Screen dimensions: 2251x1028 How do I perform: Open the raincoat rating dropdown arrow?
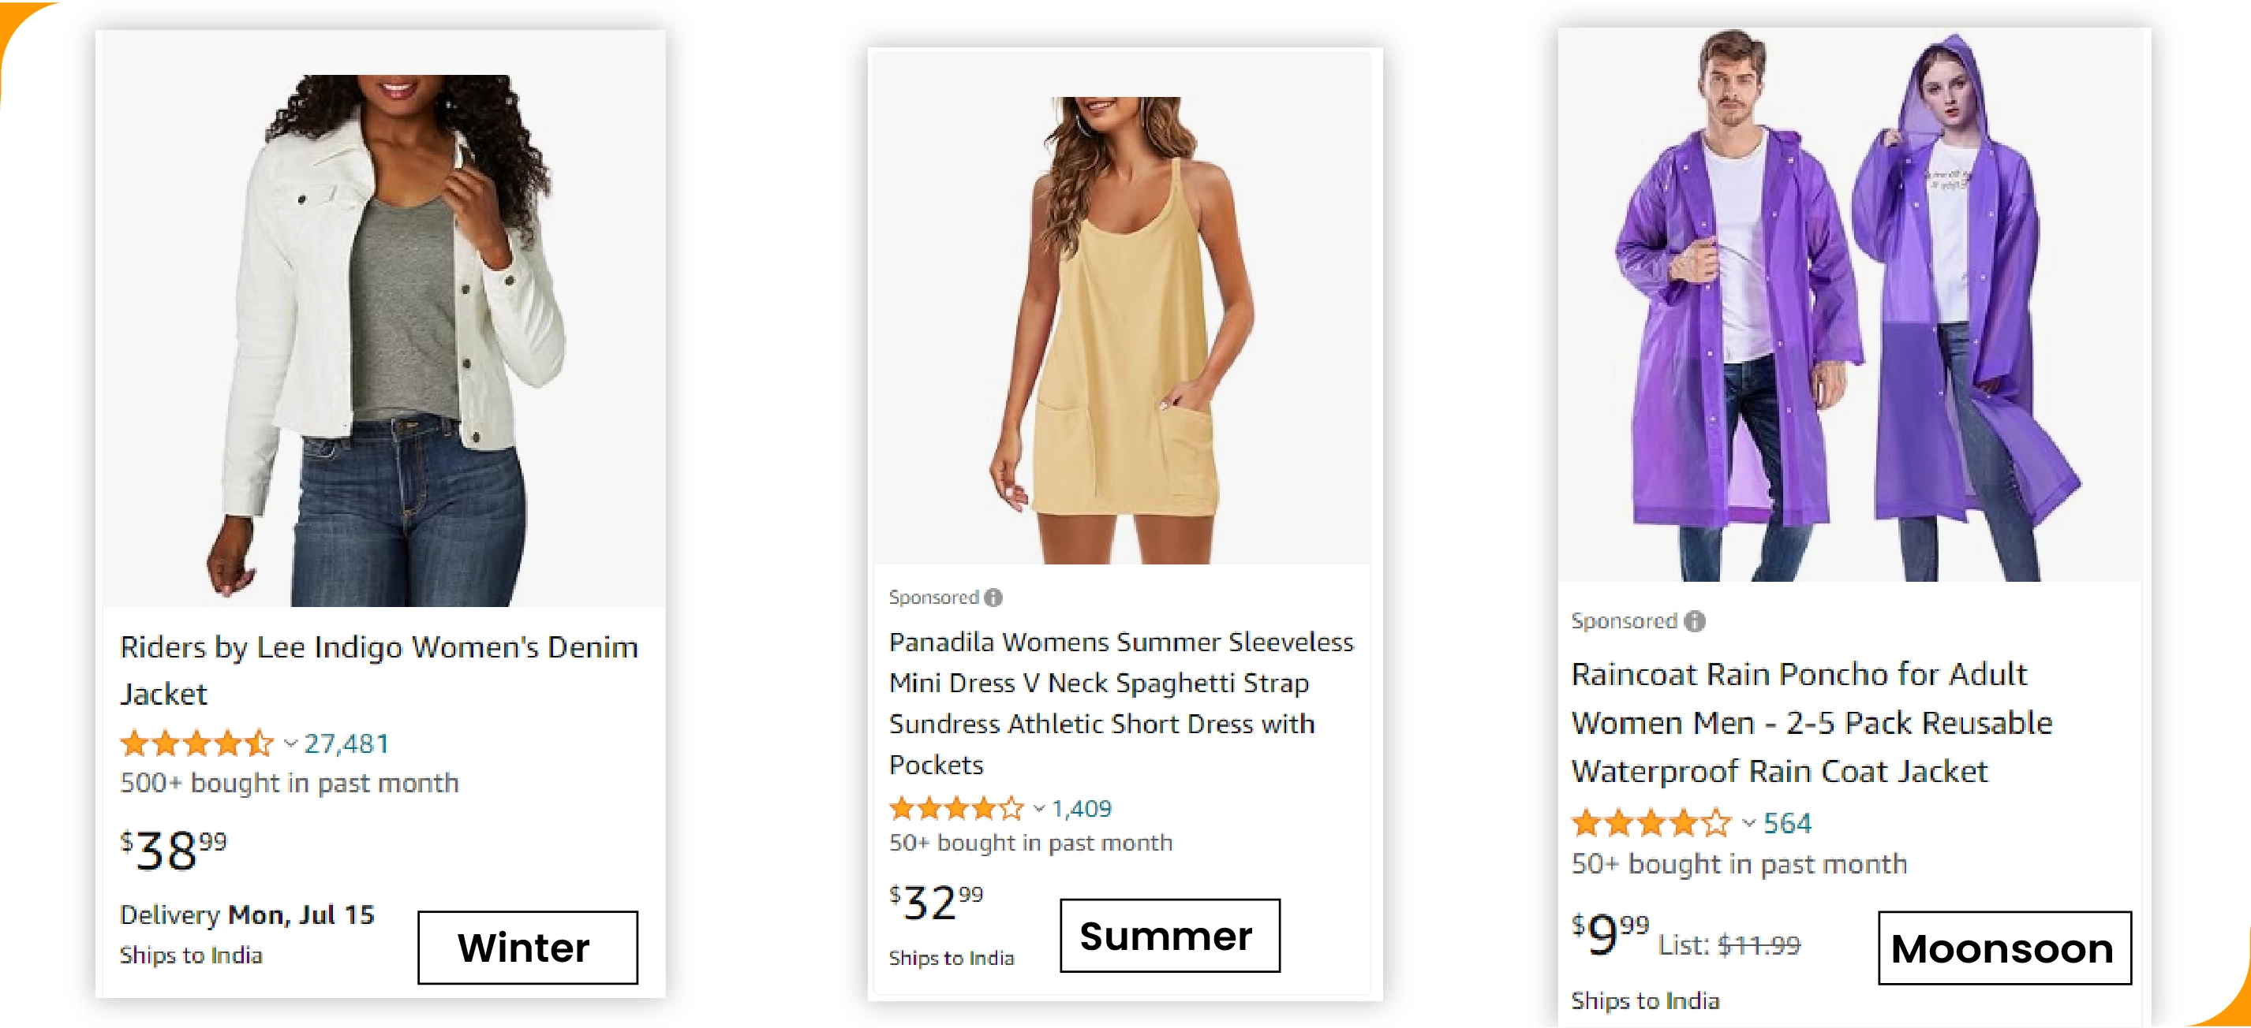(1748, 823)
